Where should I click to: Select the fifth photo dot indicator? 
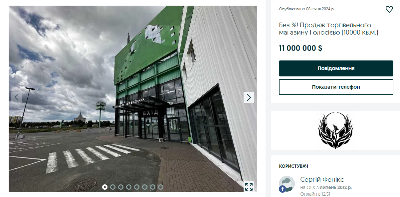[137, 187]
